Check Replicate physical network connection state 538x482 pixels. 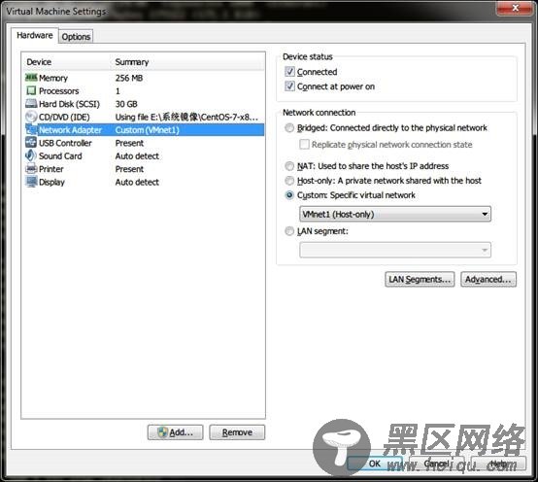point(304,144)
